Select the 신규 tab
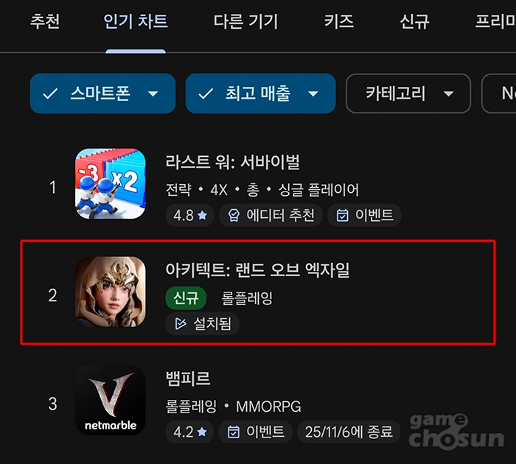This screenshot has width=516, height=464. tap(414, 21)
